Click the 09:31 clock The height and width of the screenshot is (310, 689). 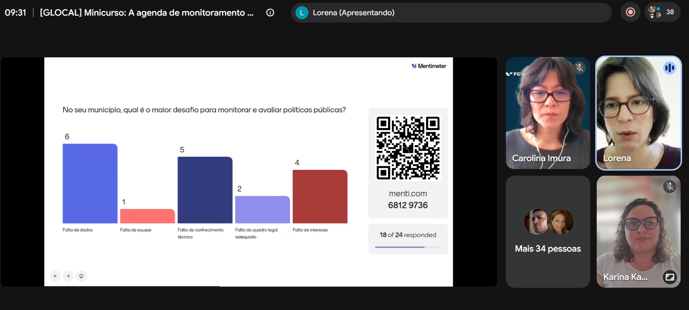[16, 13]
